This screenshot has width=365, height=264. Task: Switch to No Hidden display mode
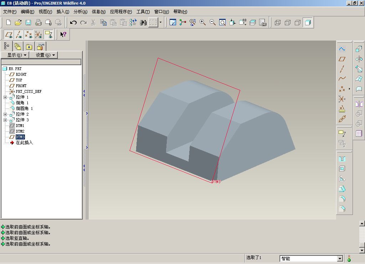pyautogui.click(x=298, y=22)
